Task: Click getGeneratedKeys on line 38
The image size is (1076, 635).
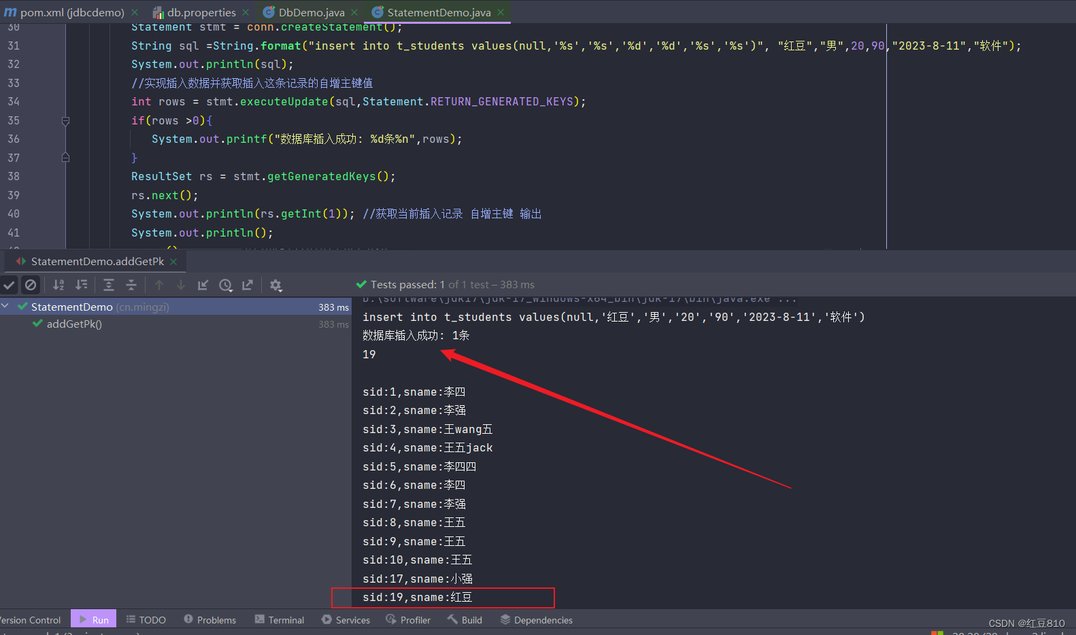Action: (321, 177)
